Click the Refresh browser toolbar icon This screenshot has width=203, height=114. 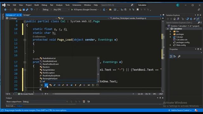(104, 10)
